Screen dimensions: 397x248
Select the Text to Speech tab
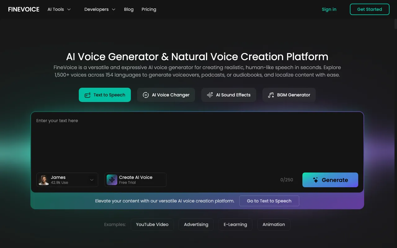(105, 95)
